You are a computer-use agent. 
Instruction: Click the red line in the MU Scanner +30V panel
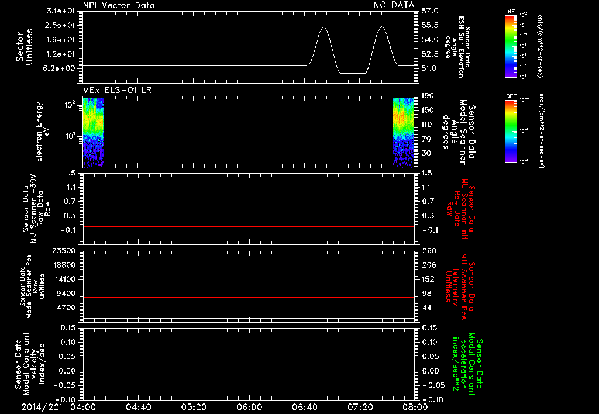(248, 226)
